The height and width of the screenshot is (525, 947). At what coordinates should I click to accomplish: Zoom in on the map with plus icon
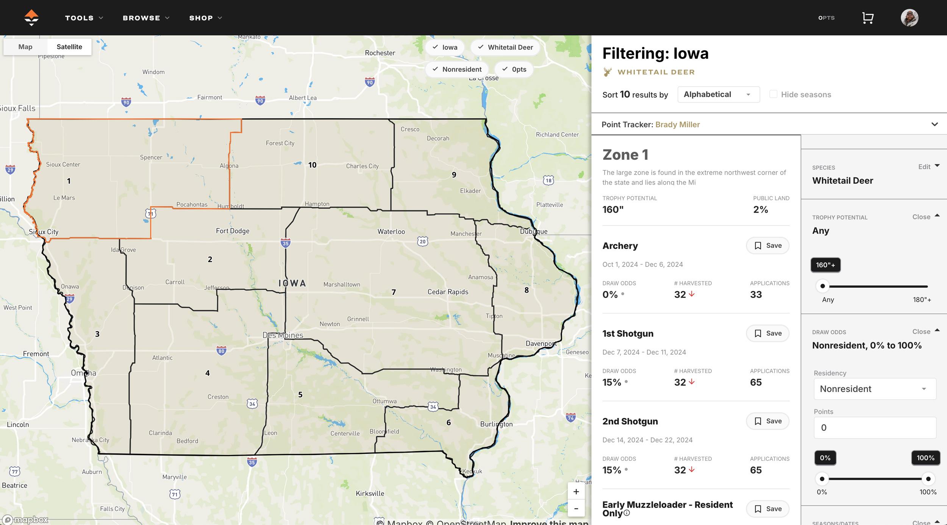pyautogui.click(x=576, y=491)
